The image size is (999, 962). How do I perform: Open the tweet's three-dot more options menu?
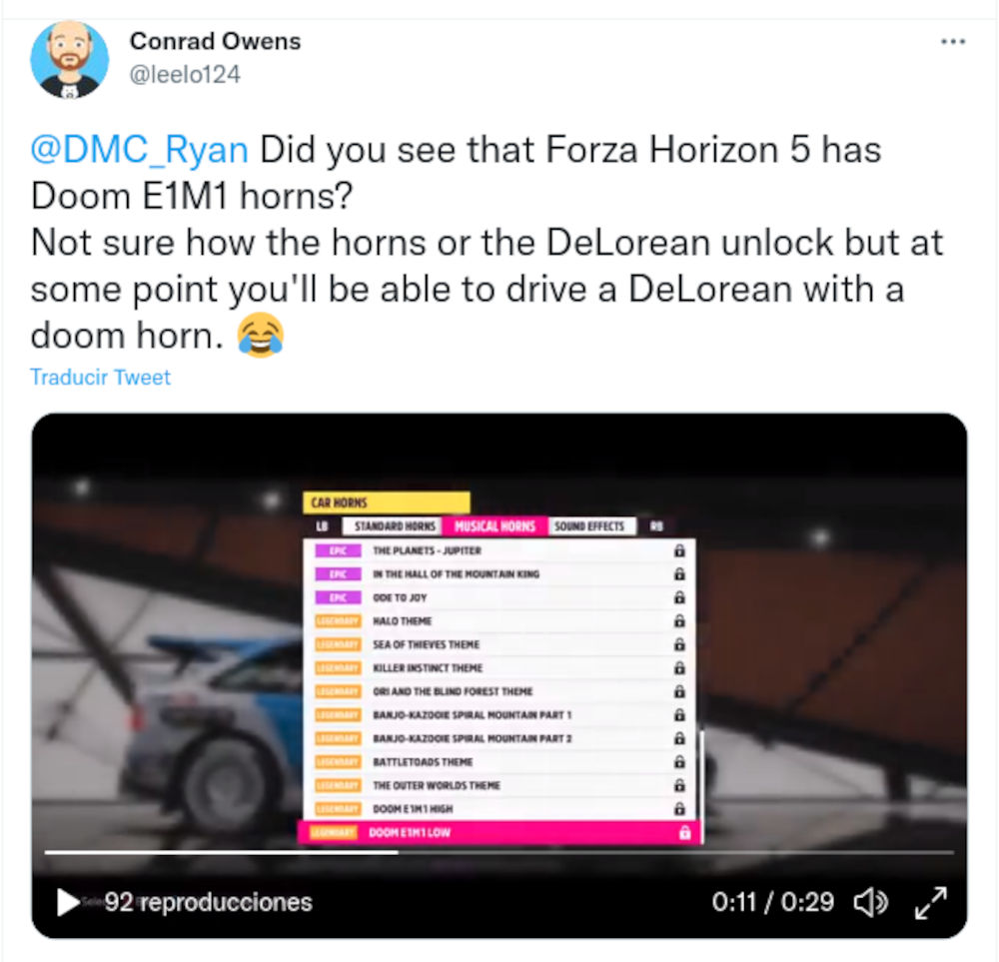tap(952, 42)
